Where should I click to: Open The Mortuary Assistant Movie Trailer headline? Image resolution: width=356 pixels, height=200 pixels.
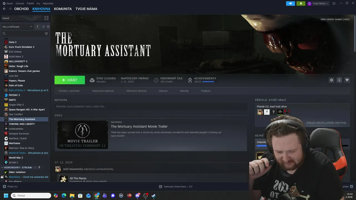coord(139,126)
